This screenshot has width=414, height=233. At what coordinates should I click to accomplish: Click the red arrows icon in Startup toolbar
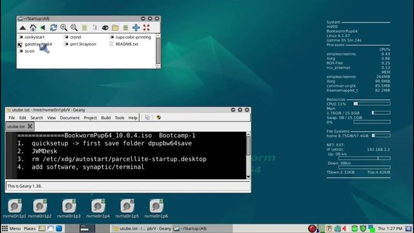click(x=146, y=27)
